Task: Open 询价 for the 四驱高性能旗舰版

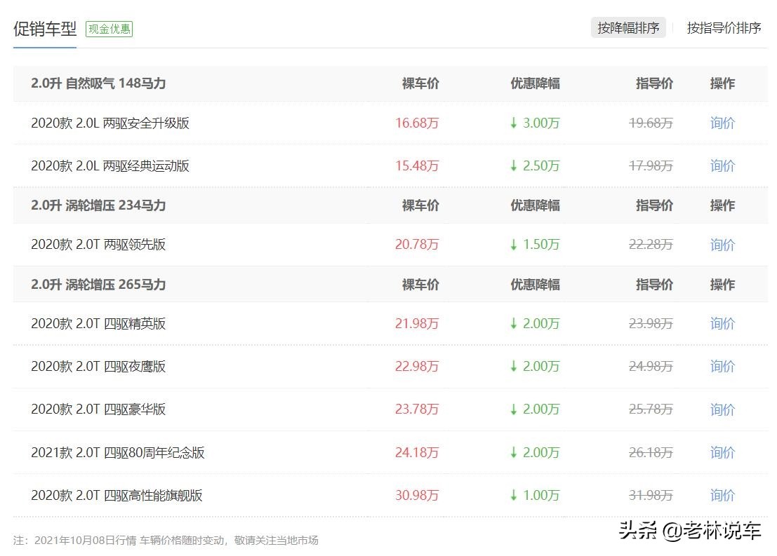Action: 722,496
